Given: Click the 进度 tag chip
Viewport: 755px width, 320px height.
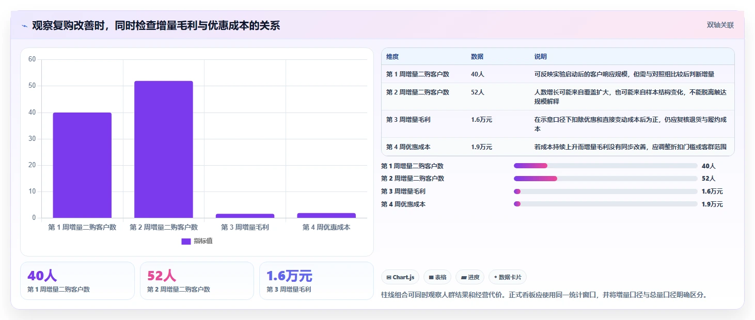Looking at the screenshot, I should coord(470,277).
